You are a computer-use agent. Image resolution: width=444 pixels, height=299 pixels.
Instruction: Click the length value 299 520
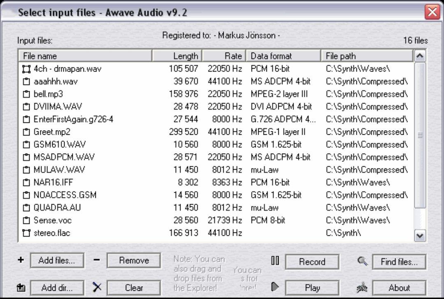coord(183,132)
